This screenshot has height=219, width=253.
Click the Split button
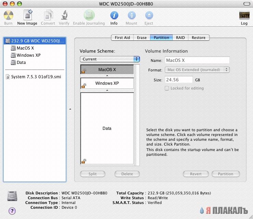[93, 174]
